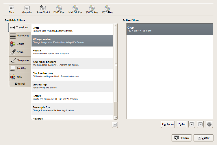217x145 pixels.
Task: Click the Save Script toolbar icon
Action: [43, 8]
